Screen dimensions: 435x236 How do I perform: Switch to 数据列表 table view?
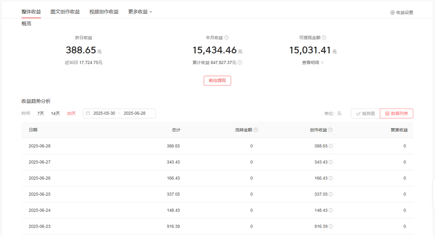click(x=396, y=114)
